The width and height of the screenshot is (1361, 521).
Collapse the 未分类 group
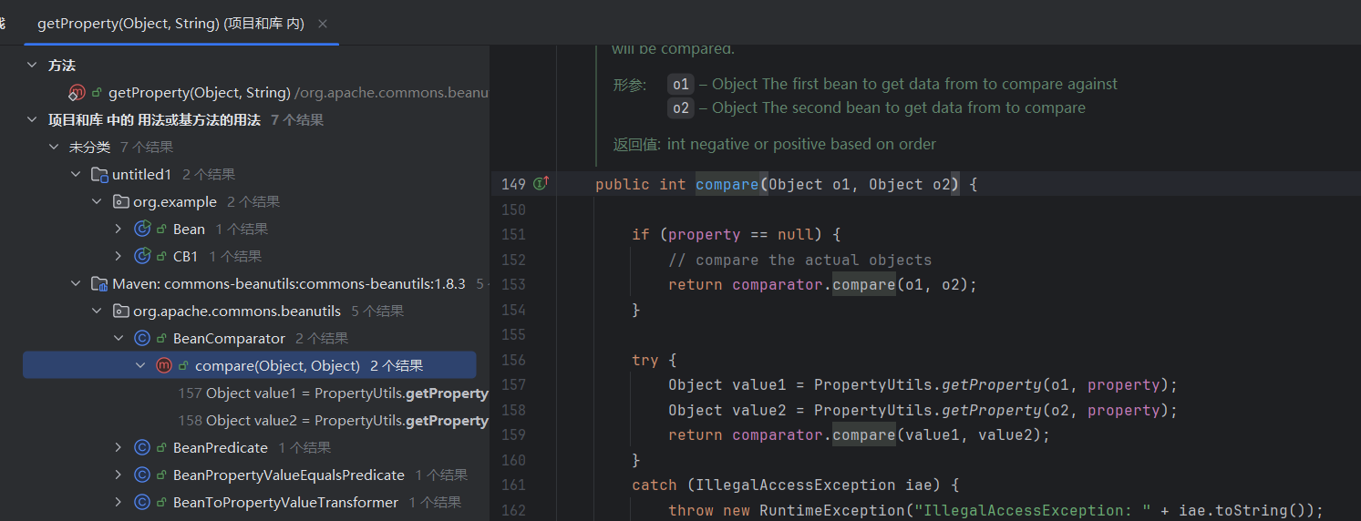pos(55,148)
